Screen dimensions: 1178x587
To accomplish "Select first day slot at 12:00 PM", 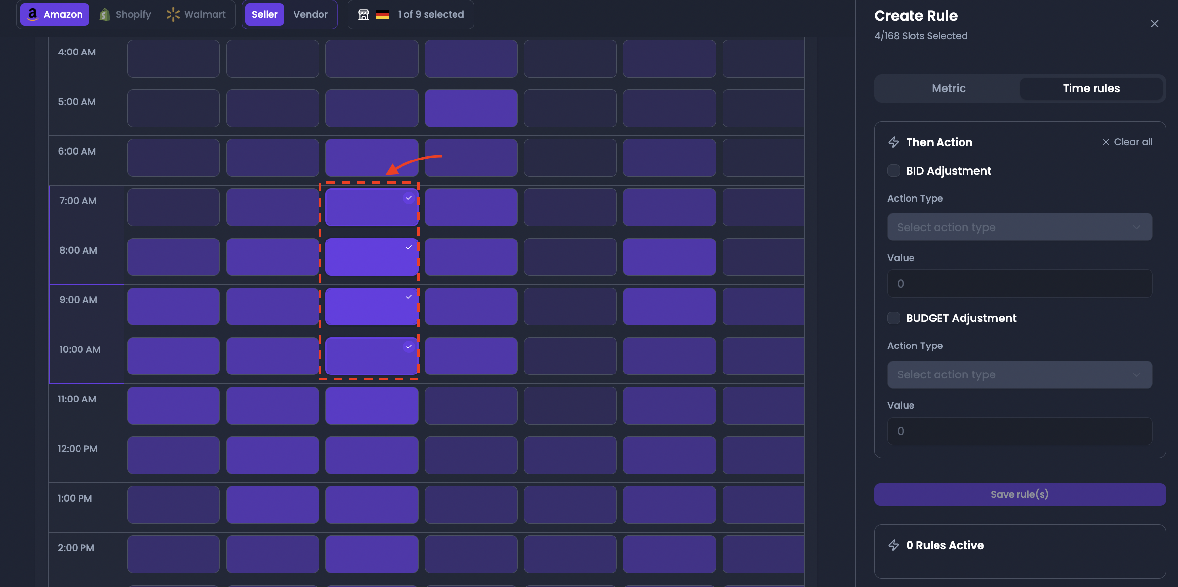I will point(173,455).
